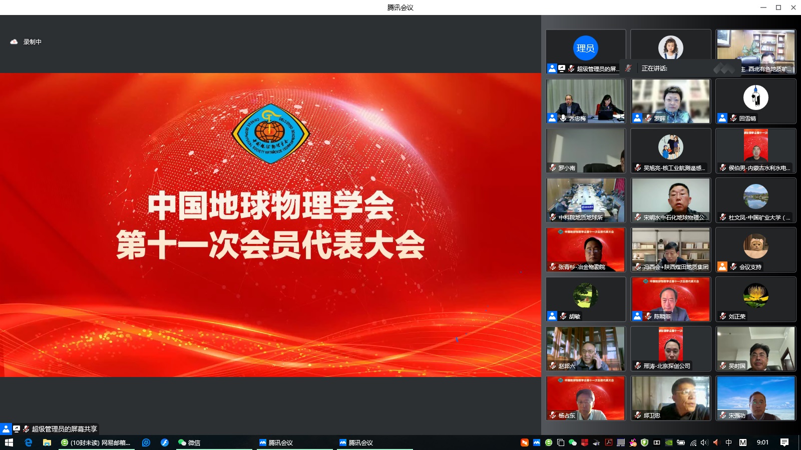
Task: Click the screen-share icon on 超级管理员 tile
Action: pos(562,68)
